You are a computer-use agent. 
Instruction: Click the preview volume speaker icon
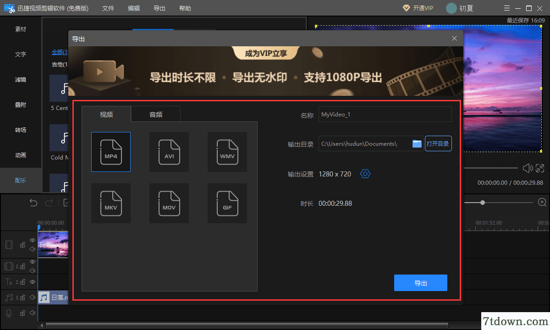(x=528, y=168)
